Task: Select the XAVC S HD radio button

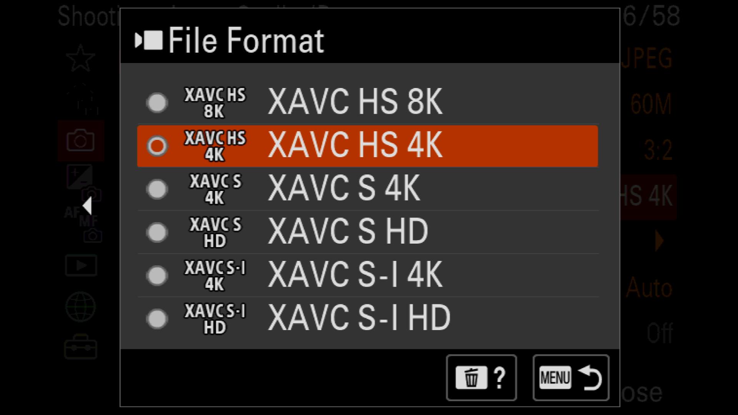Action: pyautogui.click(x=157, y=232)
